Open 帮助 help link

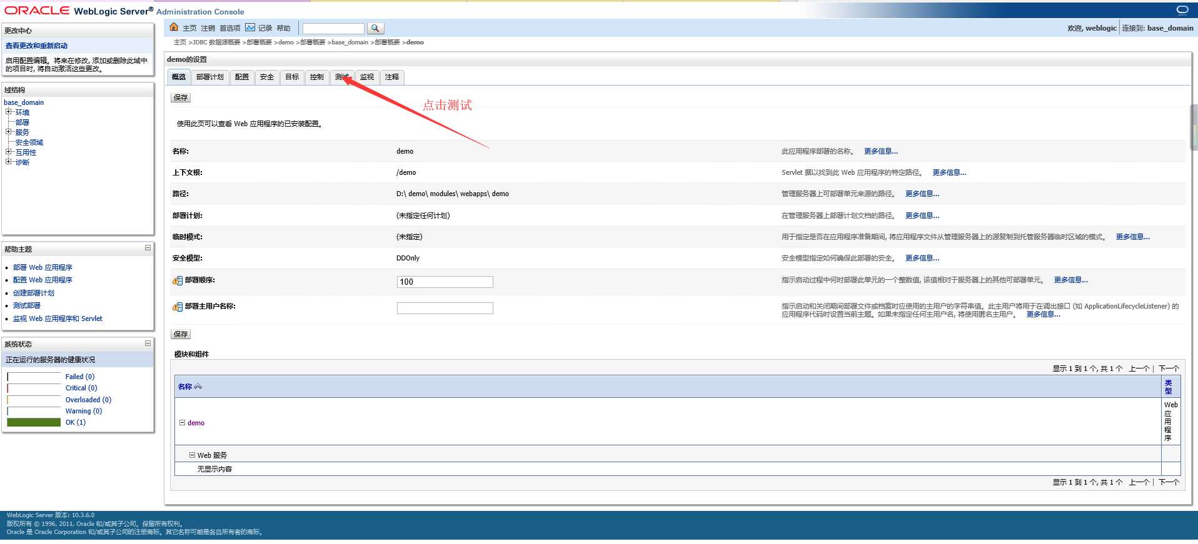283,28
